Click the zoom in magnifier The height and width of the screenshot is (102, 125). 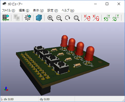click(50, 18)
